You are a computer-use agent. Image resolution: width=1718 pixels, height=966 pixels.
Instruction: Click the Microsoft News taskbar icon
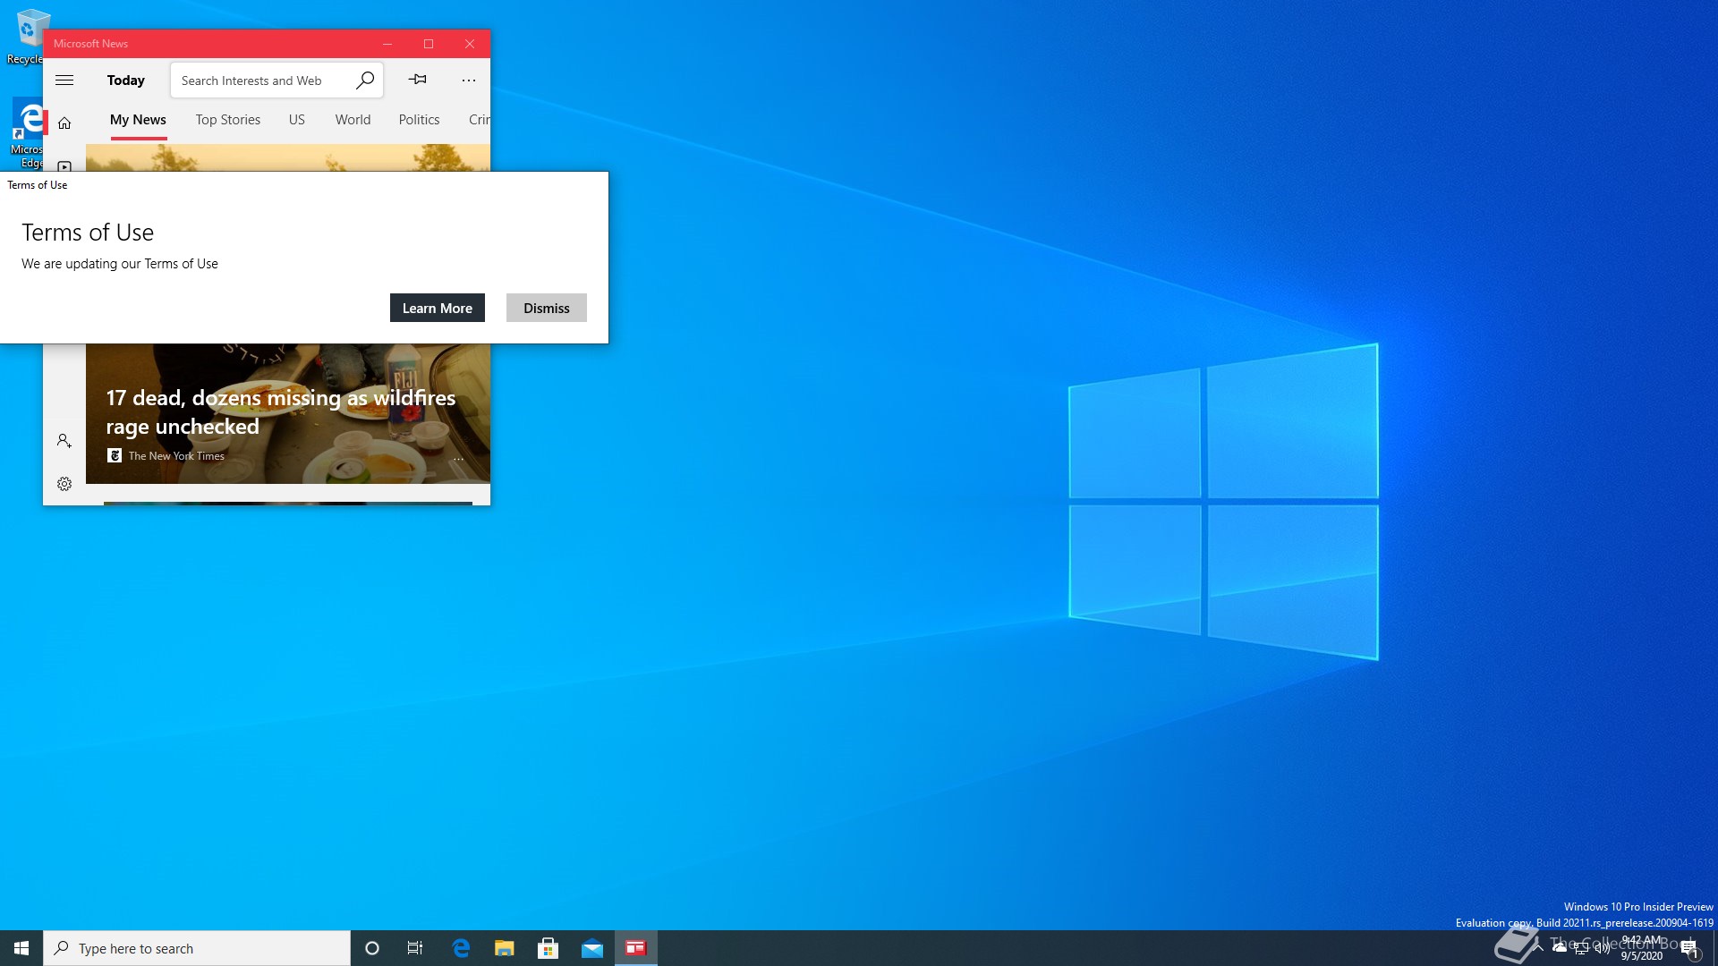(x=636, y=948)
